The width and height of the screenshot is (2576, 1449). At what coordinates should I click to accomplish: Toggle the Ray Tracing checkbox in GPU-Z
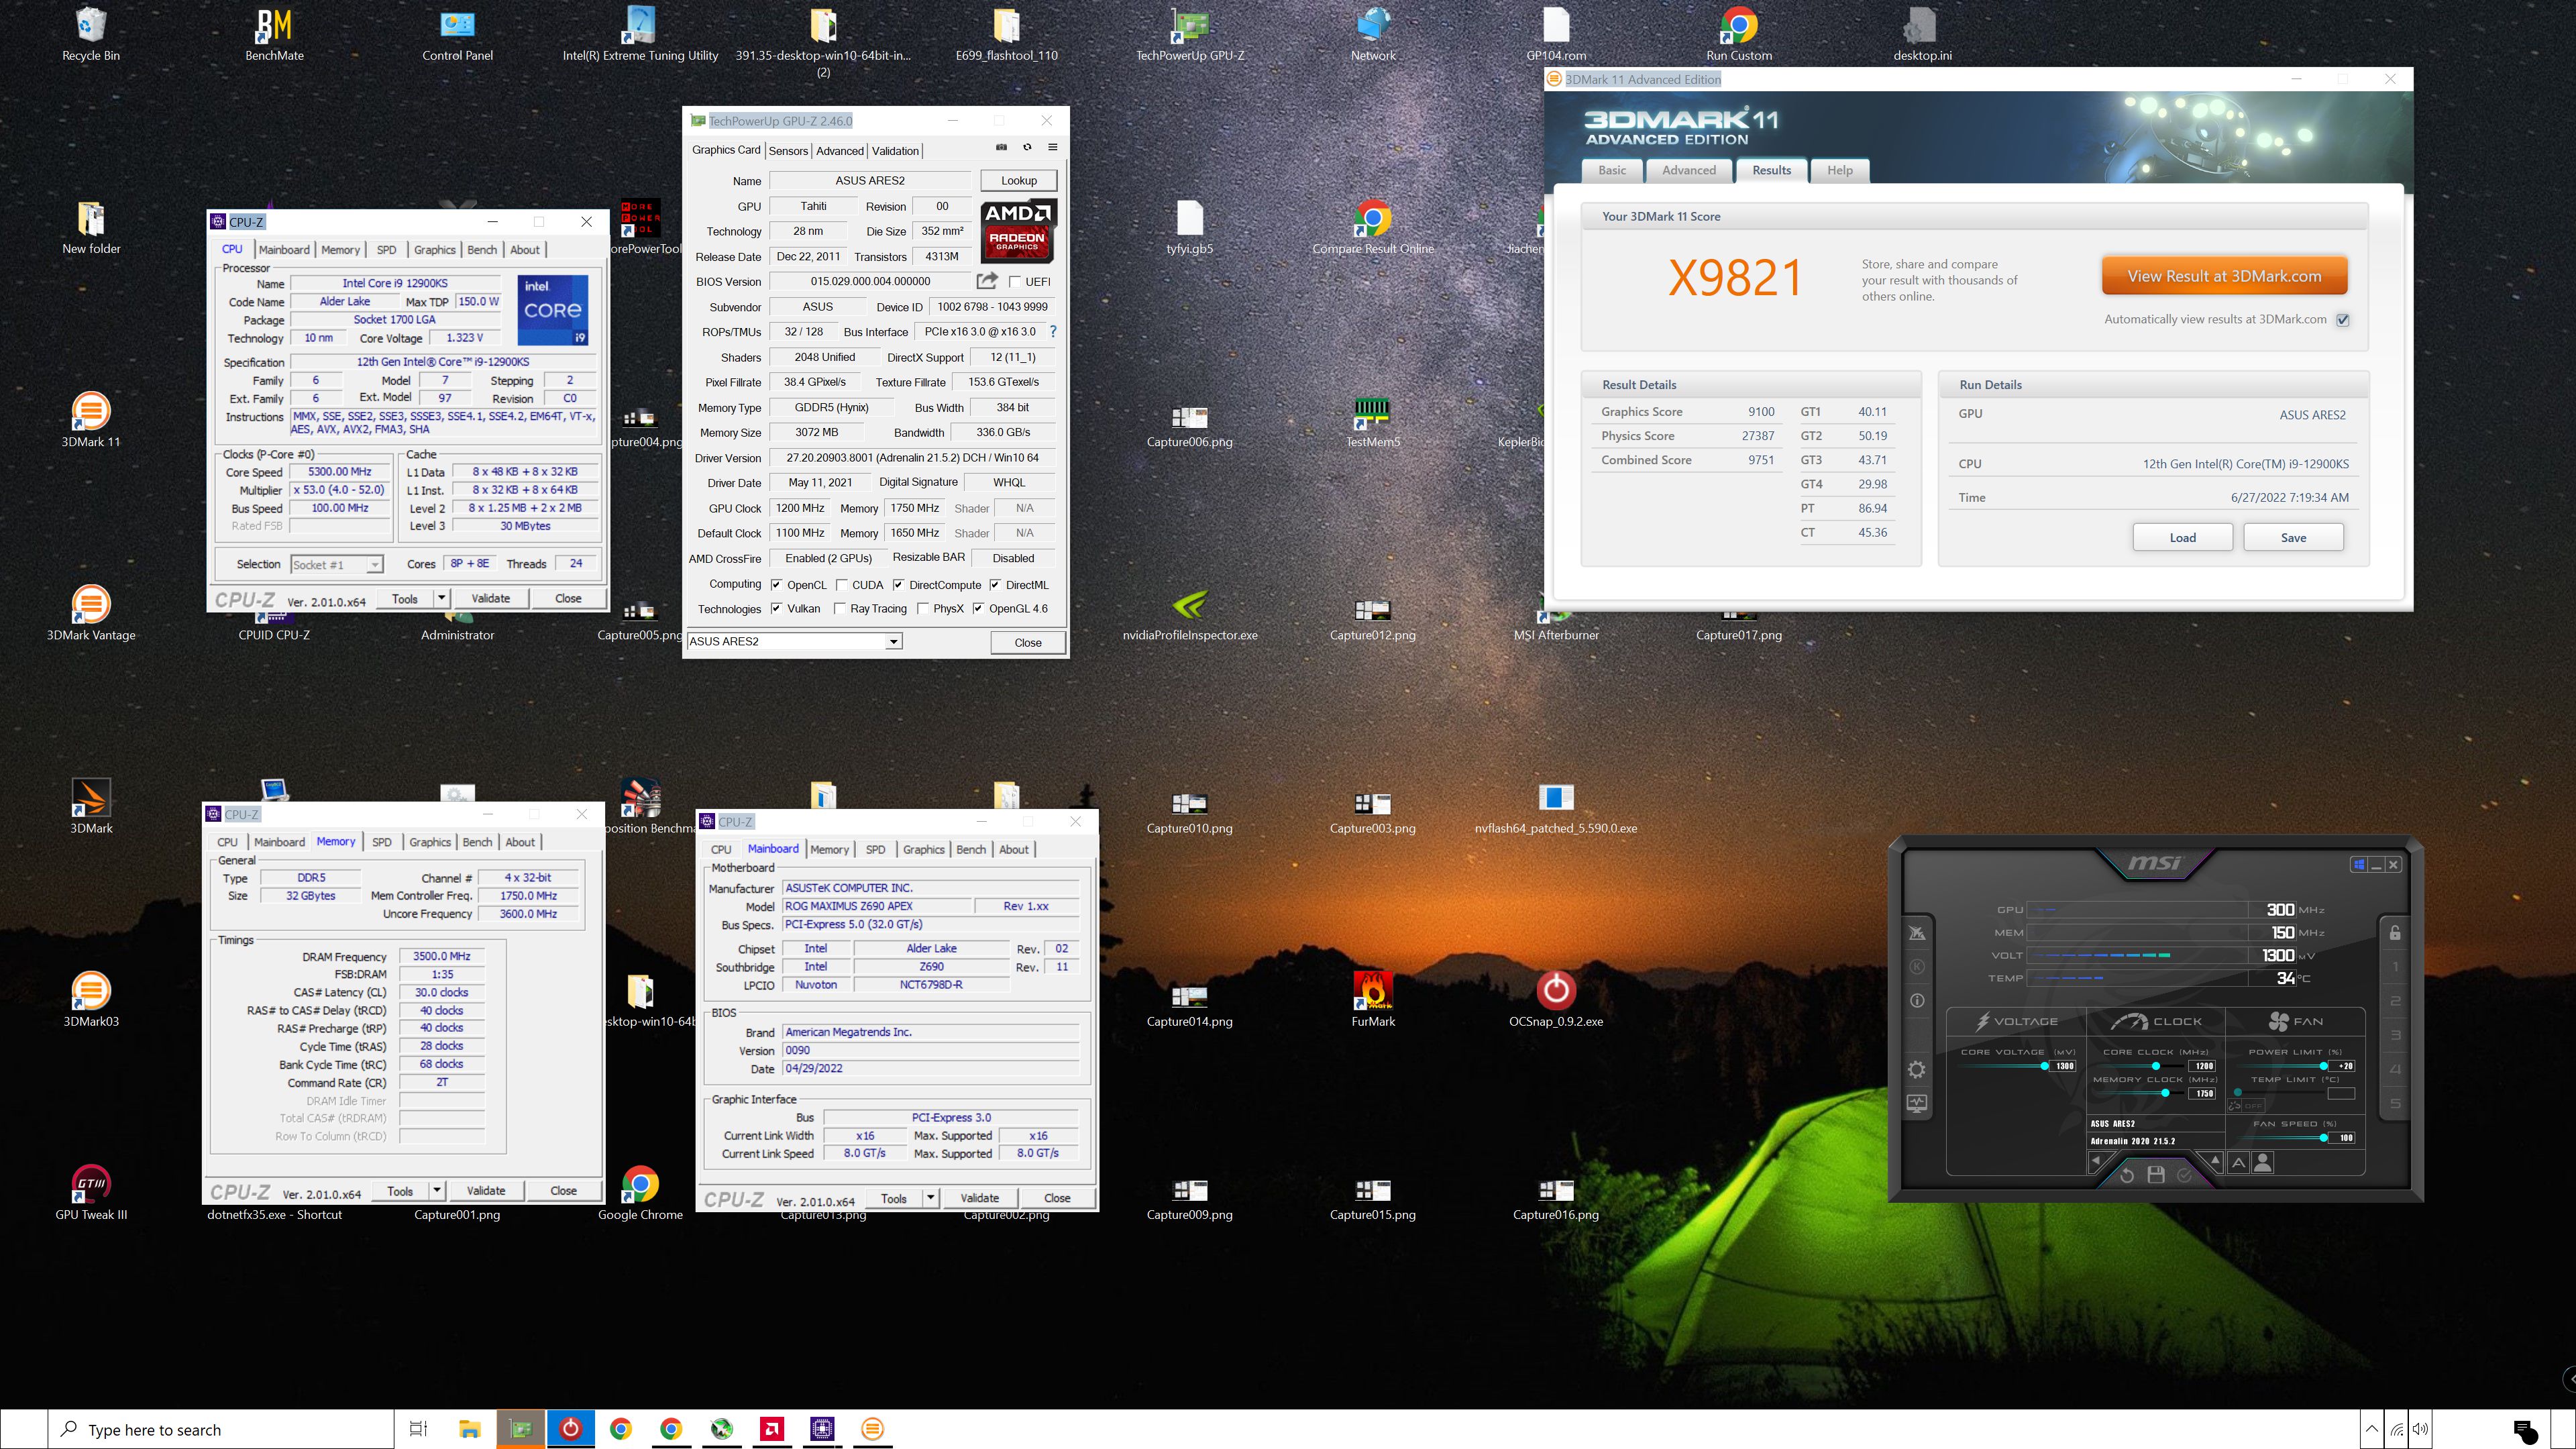click(x=840, y=609)
